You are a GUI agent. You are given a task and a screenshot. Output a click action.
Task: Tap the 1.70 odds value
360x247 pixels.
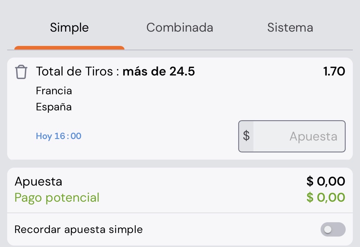334,72
